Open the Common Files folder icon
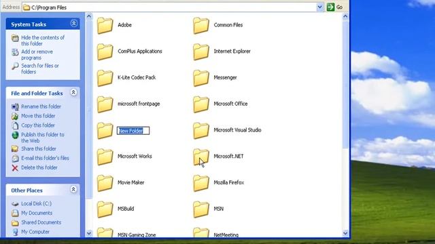 pyautogui.click(x=201, y=26)
